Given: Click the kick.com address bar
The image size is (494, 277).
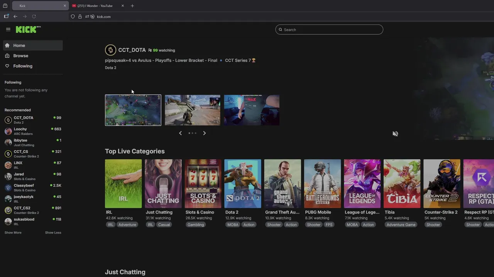Looking at the screenshot, I should tap(103, 17).
